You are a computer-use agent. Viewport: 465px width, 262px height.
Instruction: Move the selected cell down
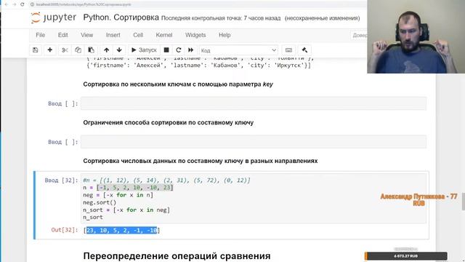[x=119, y=50]
